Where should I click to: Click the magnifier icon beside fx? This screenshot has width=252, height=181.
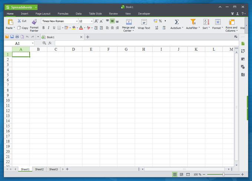44,43
